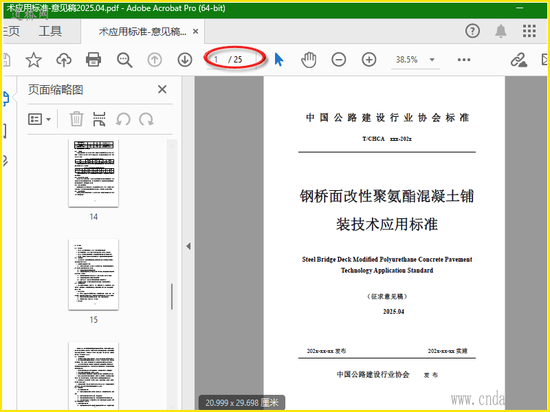Close the document tab
The height and width of the screenshot is (412, 550).
tap(196, 32)
